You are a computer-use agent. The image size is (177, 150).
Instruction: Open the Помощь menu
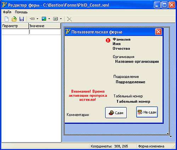pos(21,12)
